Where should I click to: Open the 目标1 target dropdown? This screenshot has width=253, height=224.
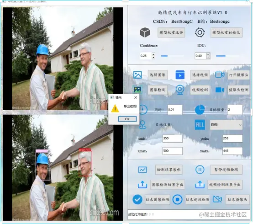pos(226,125)
